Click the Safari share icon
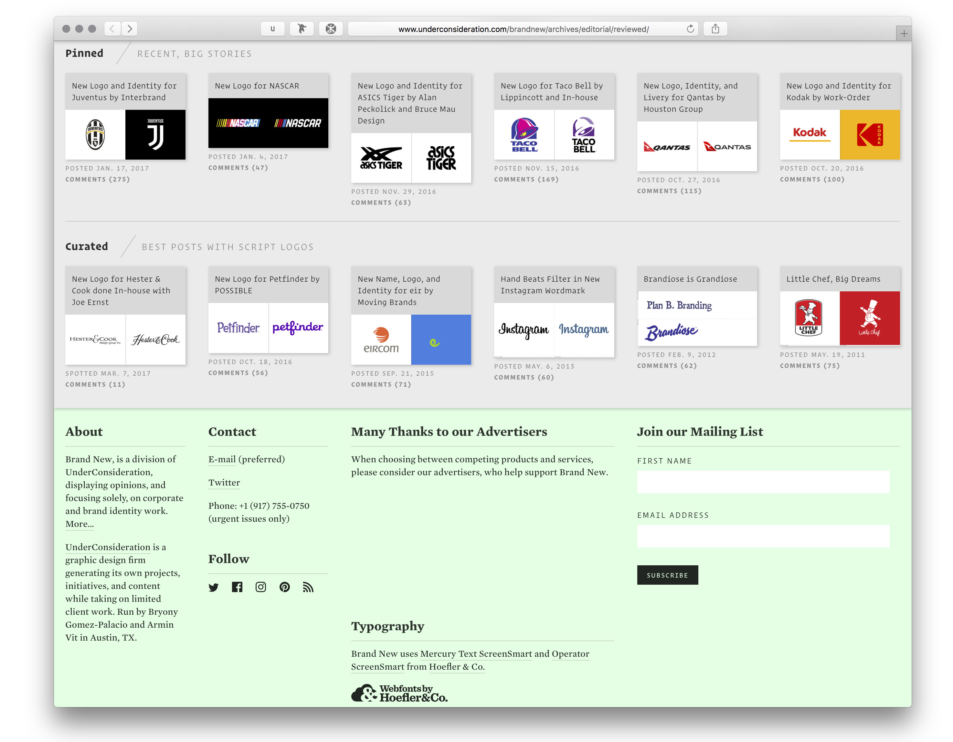 tap(715, 29)
